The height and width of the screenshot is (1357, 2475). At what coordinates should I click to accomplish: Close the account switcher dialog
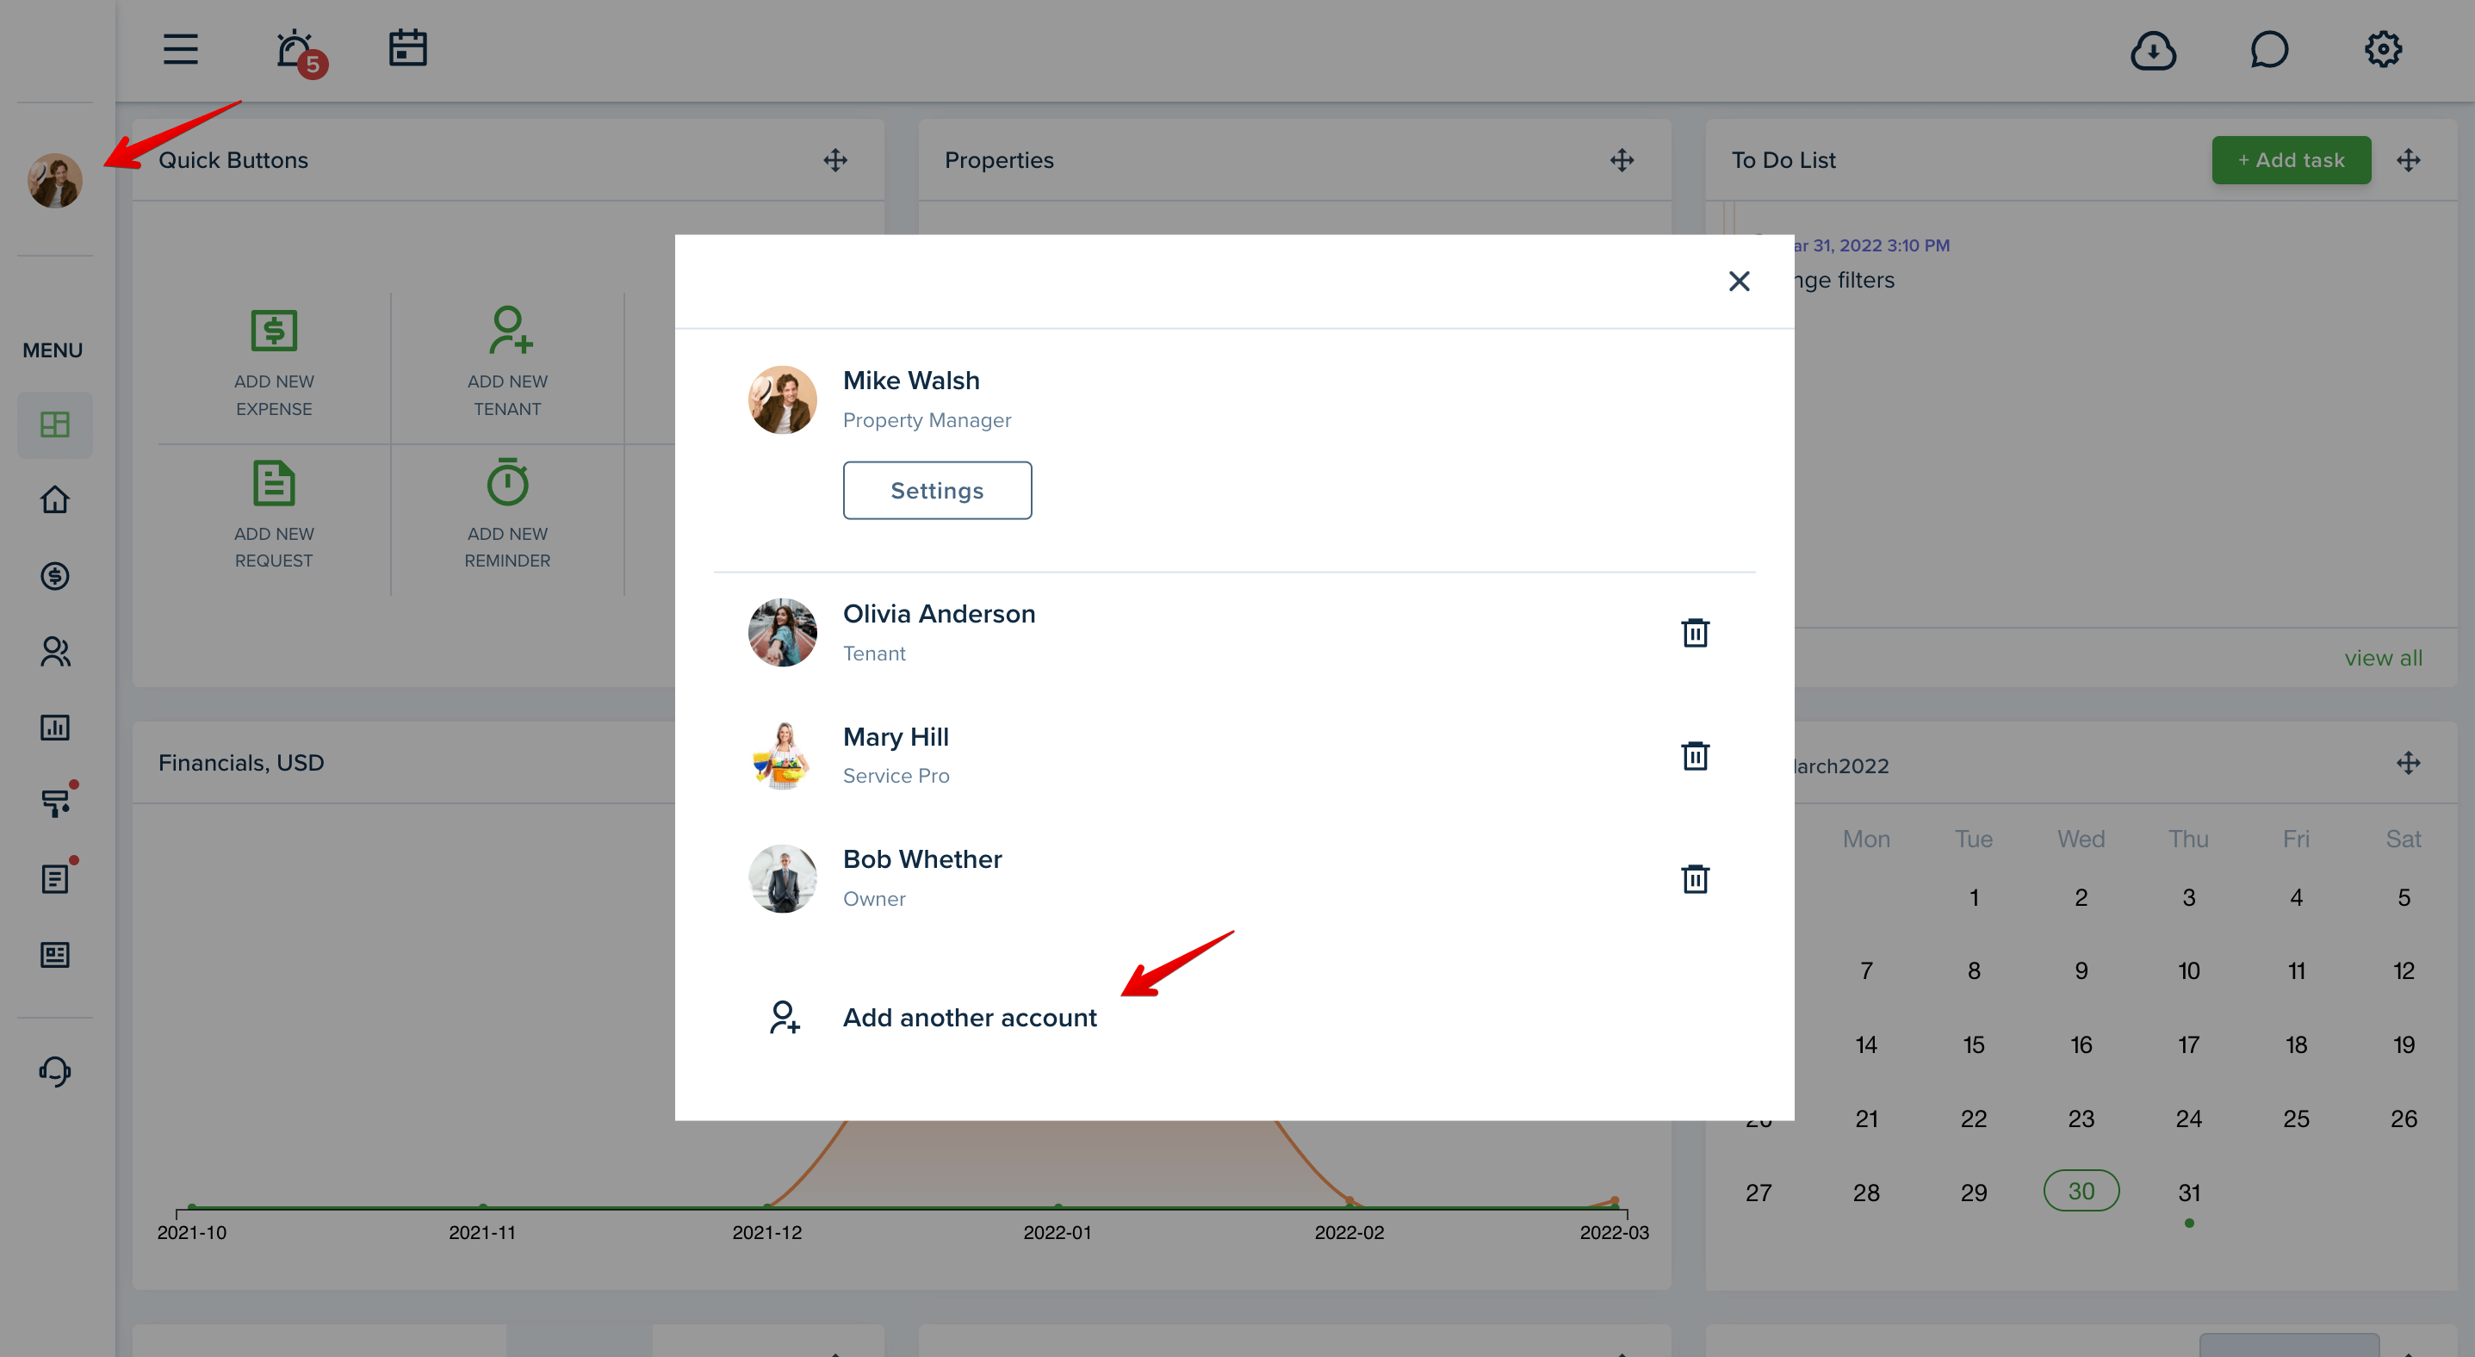tap(1738, 282)
